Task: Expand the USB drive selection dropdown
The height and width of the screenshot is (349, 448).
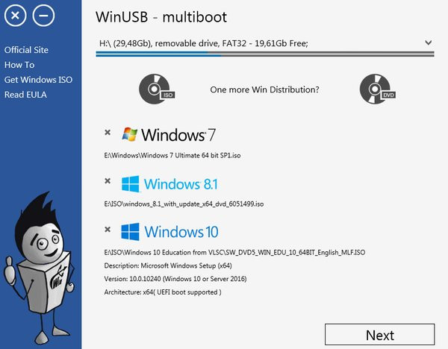Action: 428,43
